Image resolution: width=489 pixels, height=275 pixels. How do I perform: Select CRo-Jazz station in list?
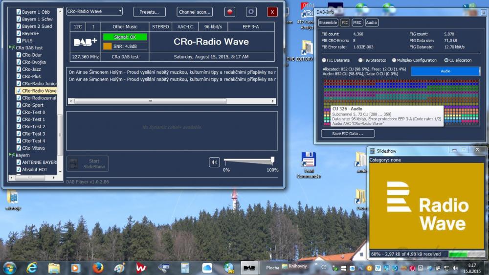pos(31,69)
